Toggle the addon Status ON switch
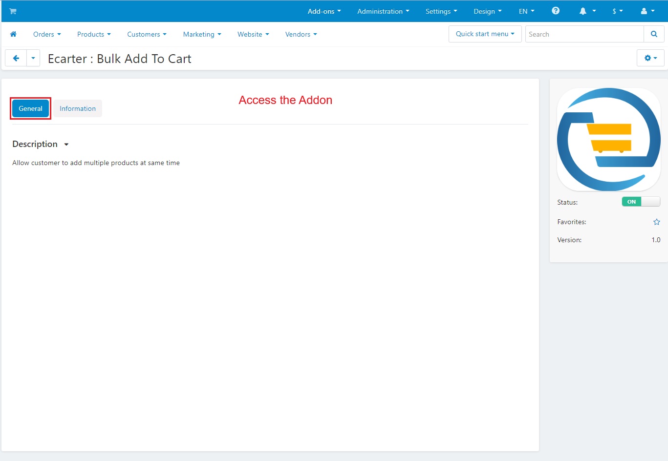 coord(641,202)
